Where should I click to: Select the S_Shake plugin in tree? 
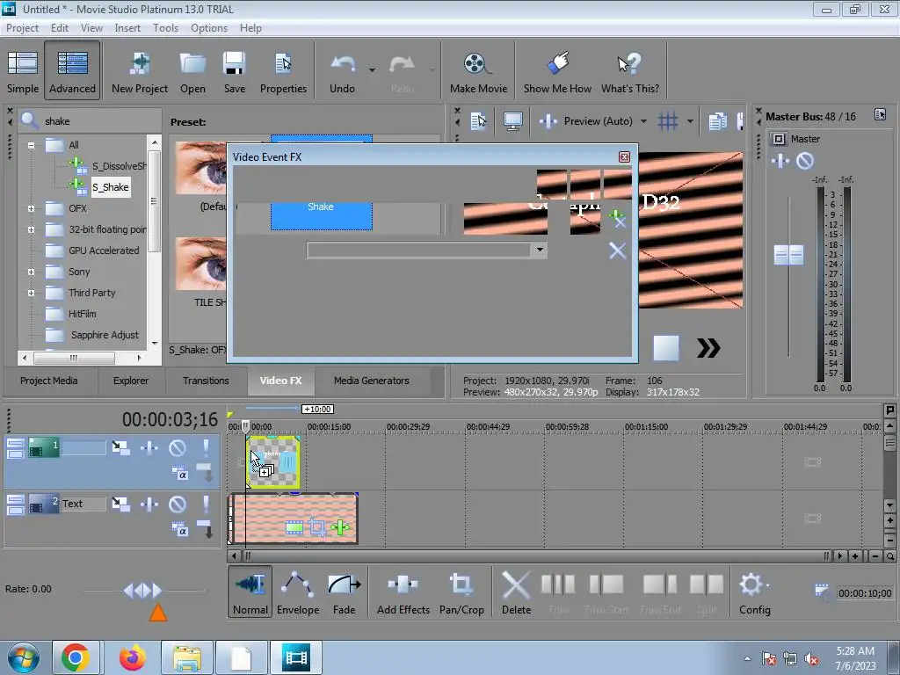(x=111, y=187)
